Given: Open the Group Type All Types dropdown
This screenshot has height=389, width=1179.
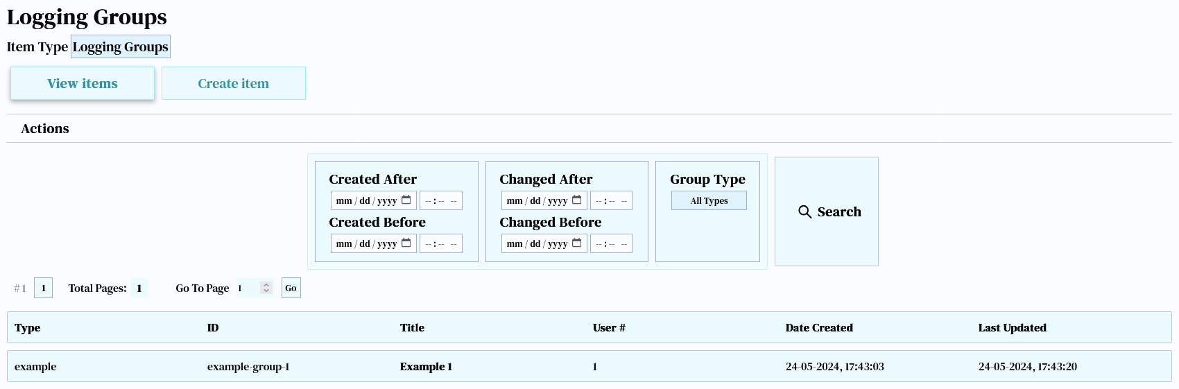Looking at the screenshot, I should click(x=709, y=200).
